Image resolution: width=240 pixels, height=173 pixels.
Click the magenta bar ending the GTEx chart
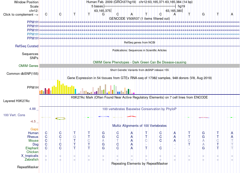[134, 93]
